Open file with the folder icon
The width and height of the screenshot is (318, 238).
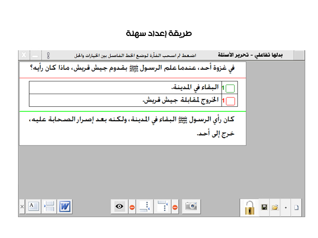pos(275,207)
